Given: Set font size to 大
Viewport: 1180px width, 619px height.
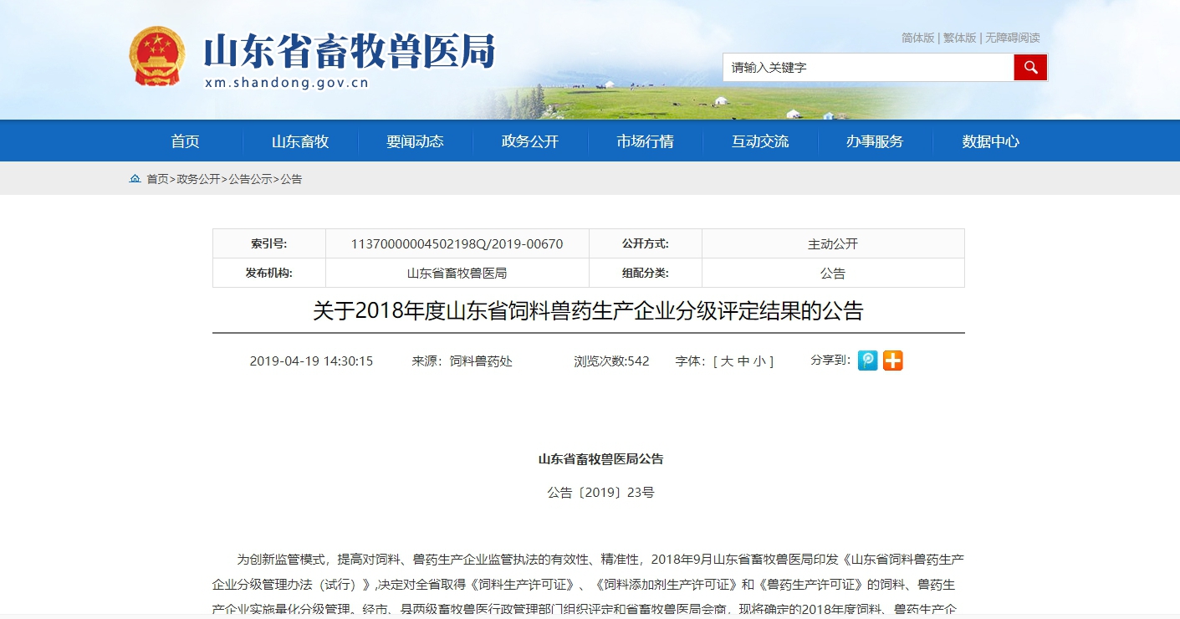Looking at the screenshot, I should pos(727,361).
